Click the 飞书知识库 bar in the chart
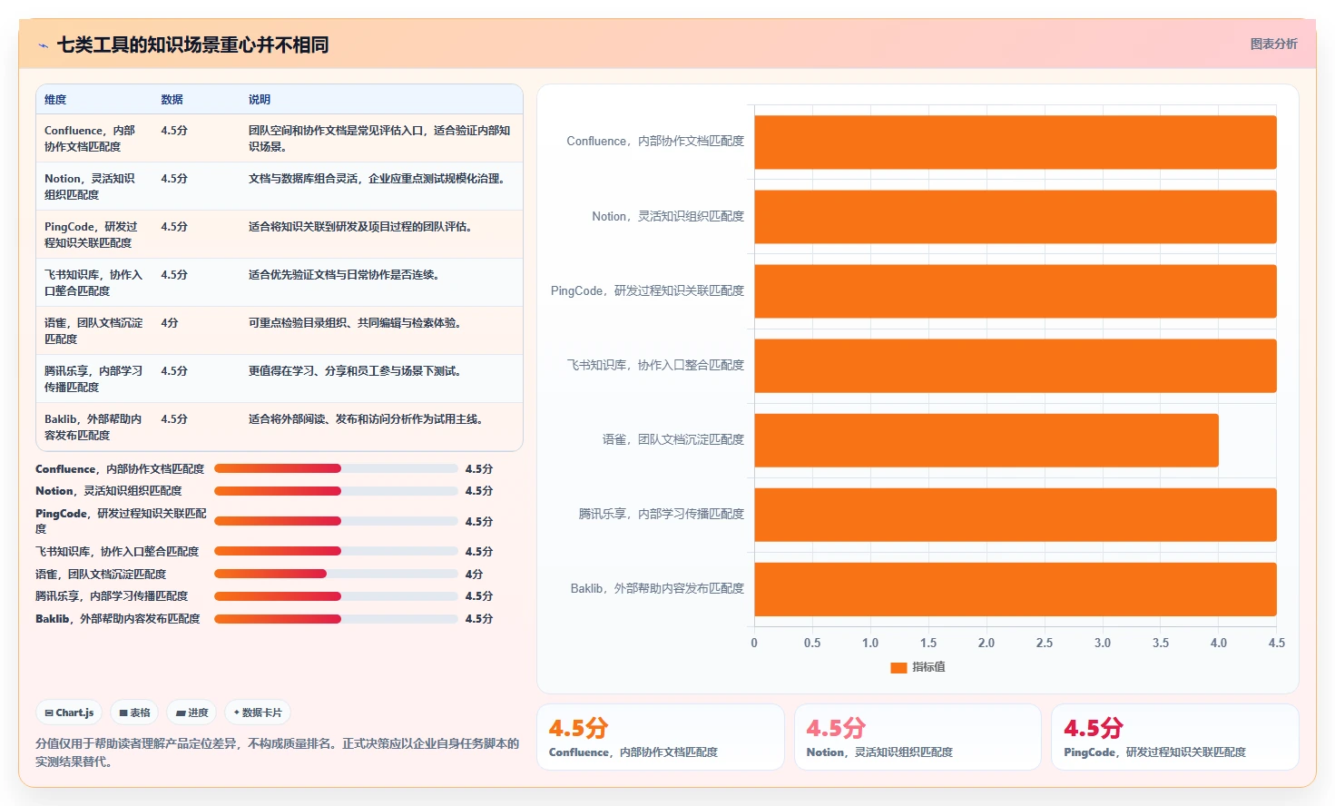Screen dimensions: 1335x806 pos(1016,366)
